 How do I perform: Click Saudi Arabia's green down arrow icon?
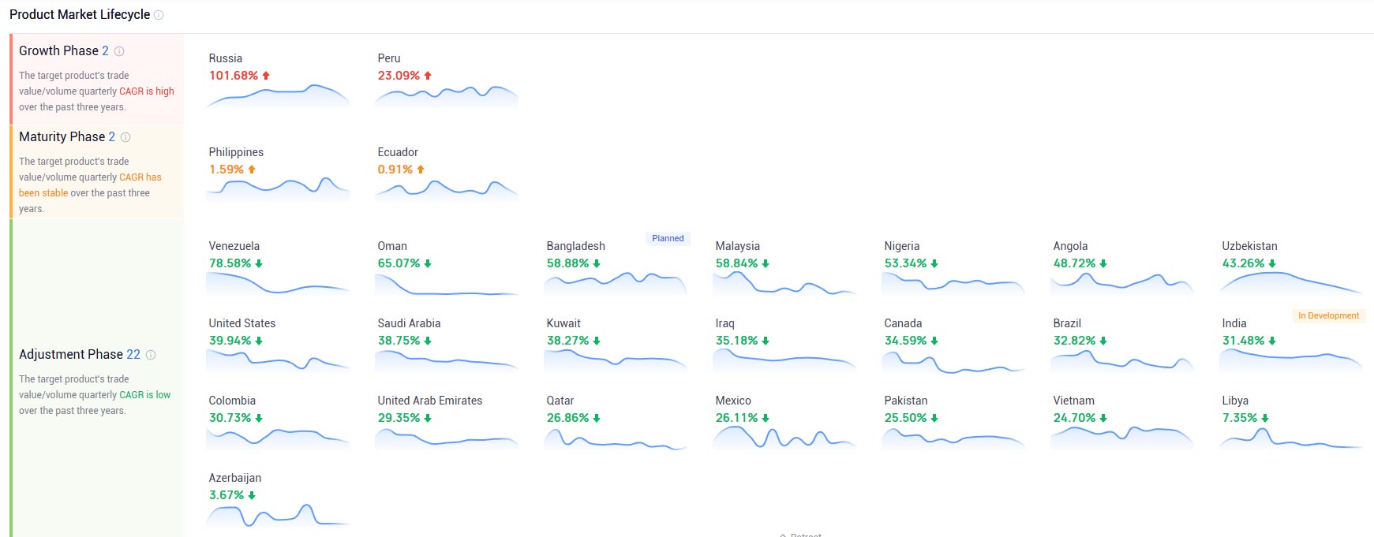428,341
